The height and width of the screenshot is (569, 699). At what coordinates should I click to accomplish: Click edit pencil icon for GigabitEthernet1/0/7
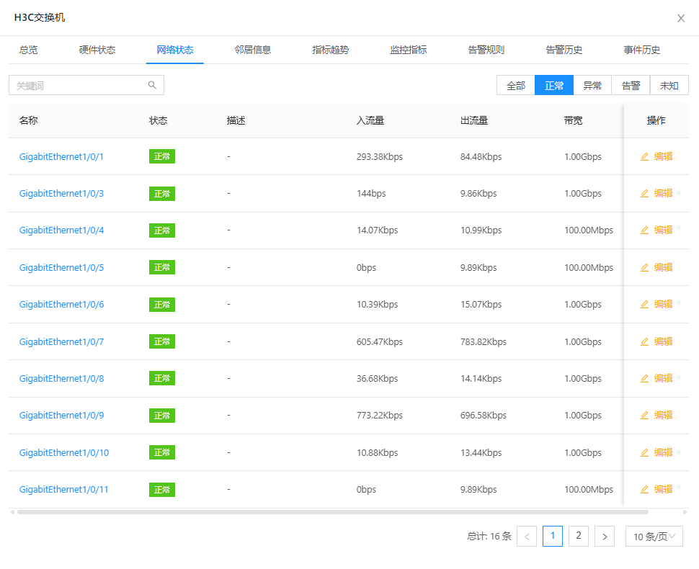[x=645, y=341]
